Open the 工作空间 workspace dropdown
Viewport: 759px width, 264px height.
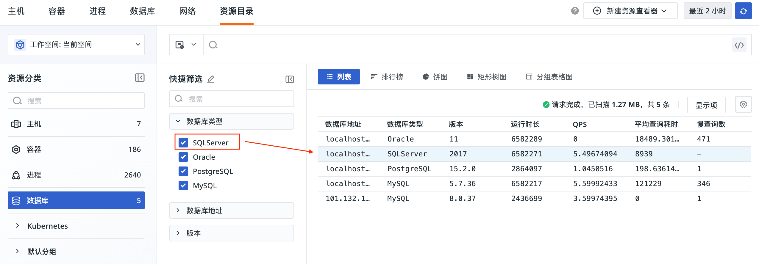[76, 45]
